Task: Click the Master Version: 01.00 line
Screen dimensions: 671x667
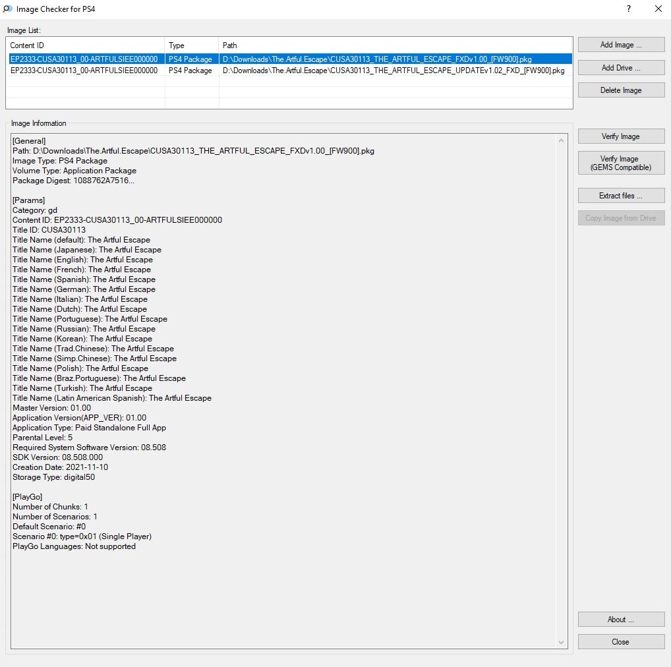Action: pyautogui.click(x=52, y=408)
